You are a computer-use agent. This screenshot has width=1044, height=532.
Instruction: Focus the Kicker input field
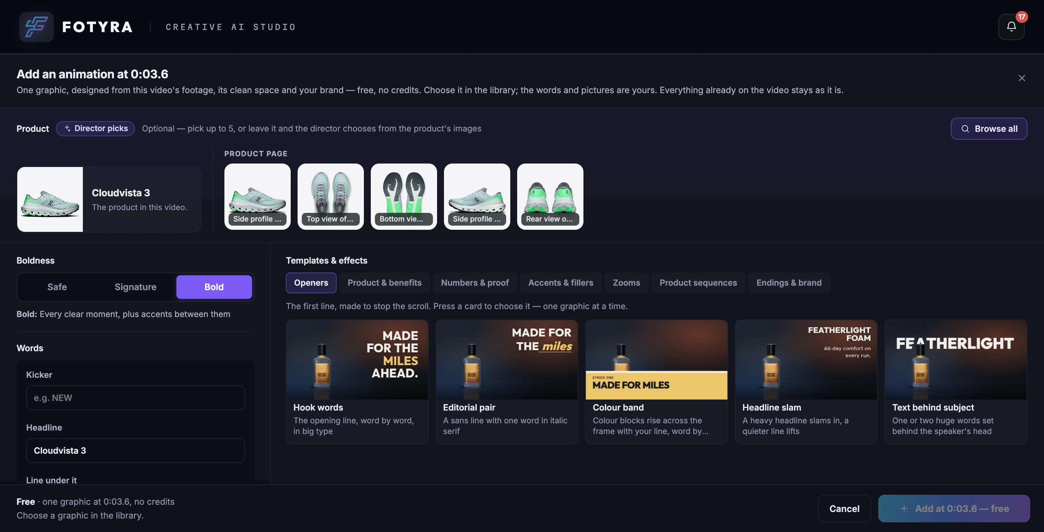click(135, 398)
